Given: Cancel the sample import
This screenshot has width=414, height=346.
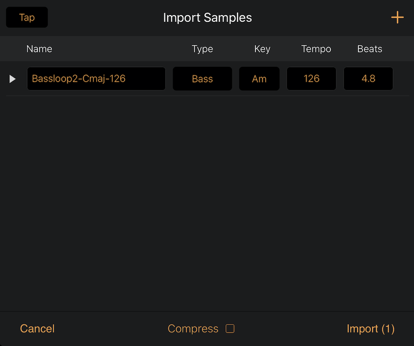Looking at the screenshot, I should [x=37, y=328].
